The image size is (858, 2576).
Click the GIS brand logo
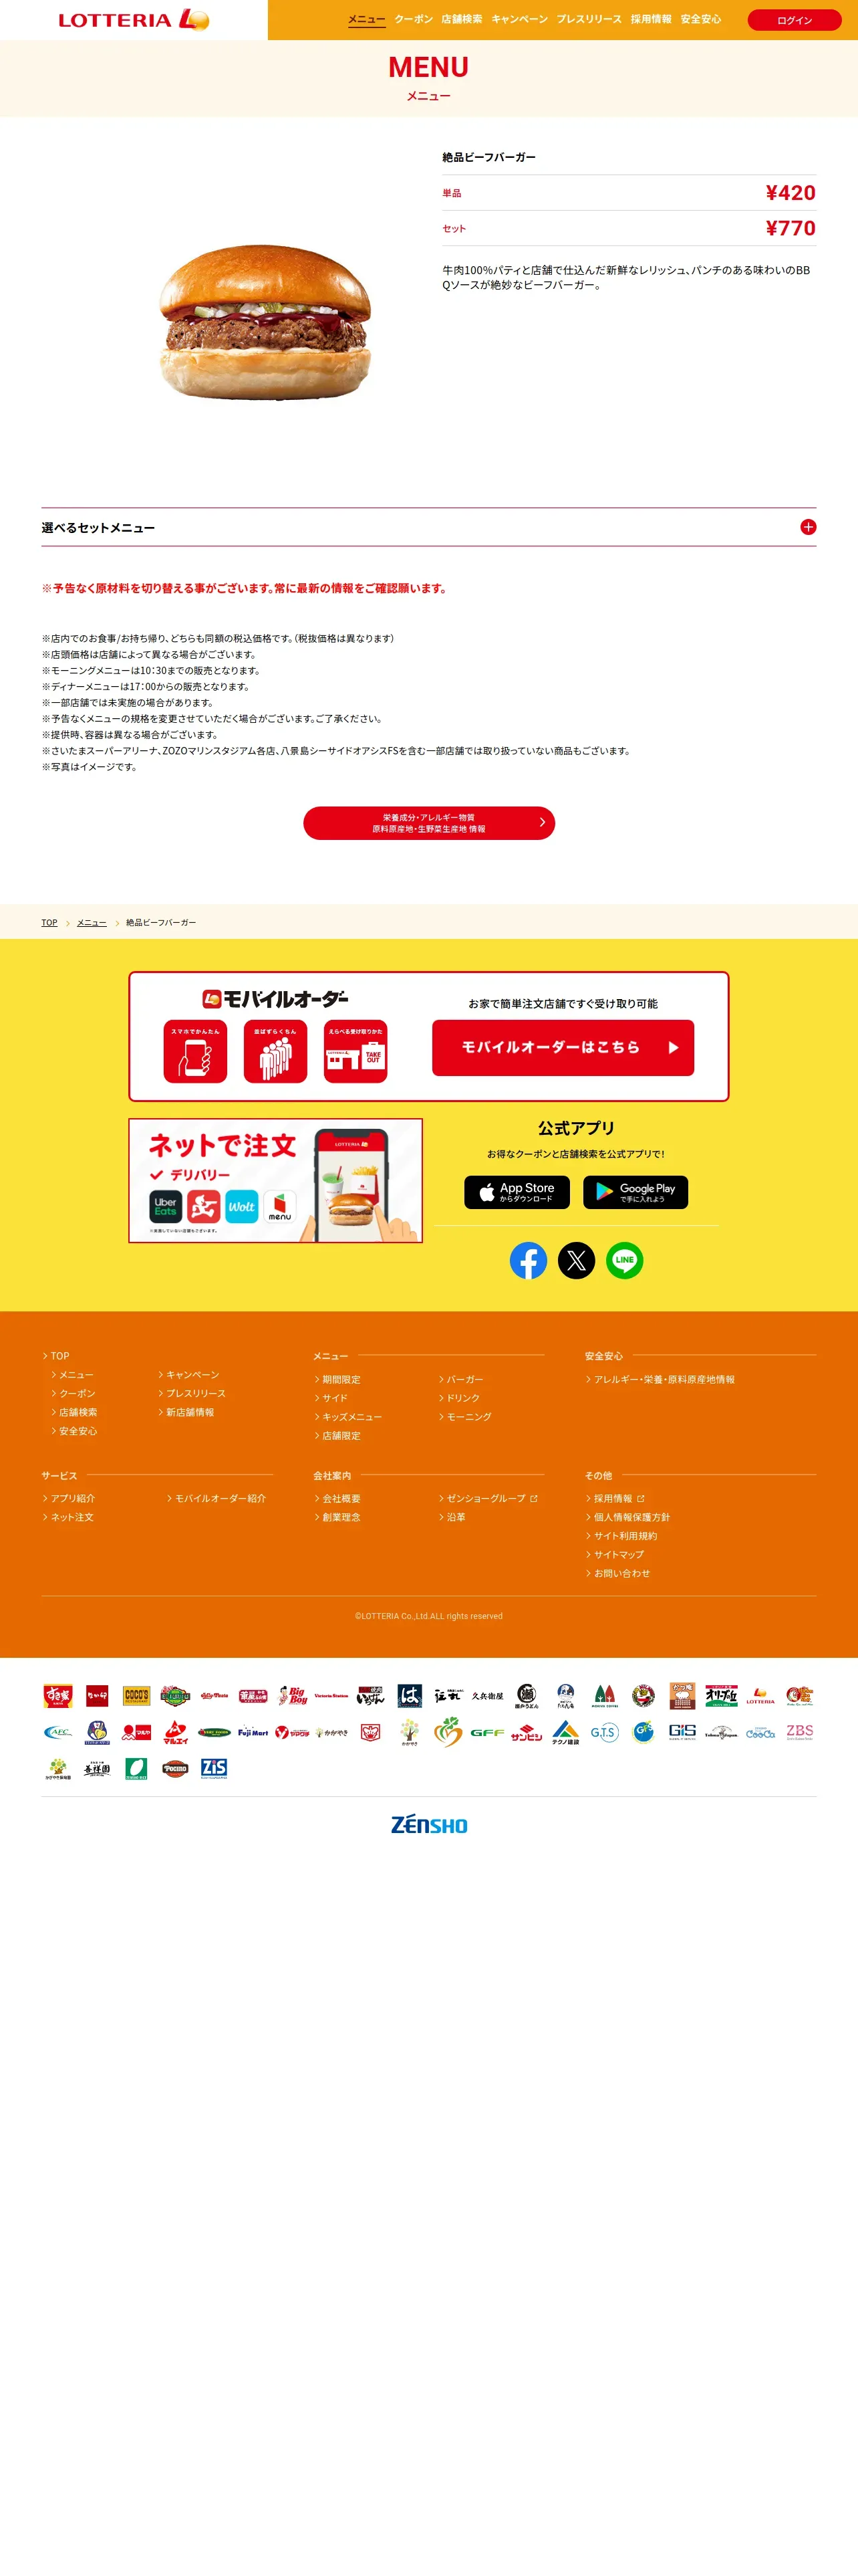(x=682, y=1732)
